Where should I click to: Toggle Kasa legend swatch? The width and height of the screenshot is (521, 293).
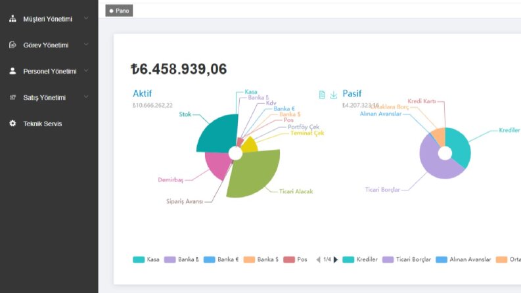coord(139,259)
